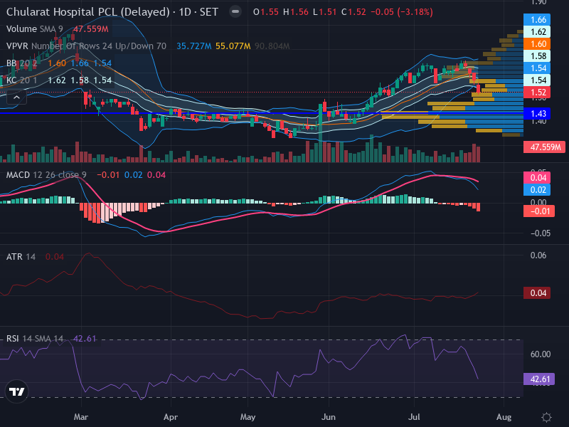Select the Chularat Hospital PCL symbol title
569x427 pixels.
tap(87, 12)
